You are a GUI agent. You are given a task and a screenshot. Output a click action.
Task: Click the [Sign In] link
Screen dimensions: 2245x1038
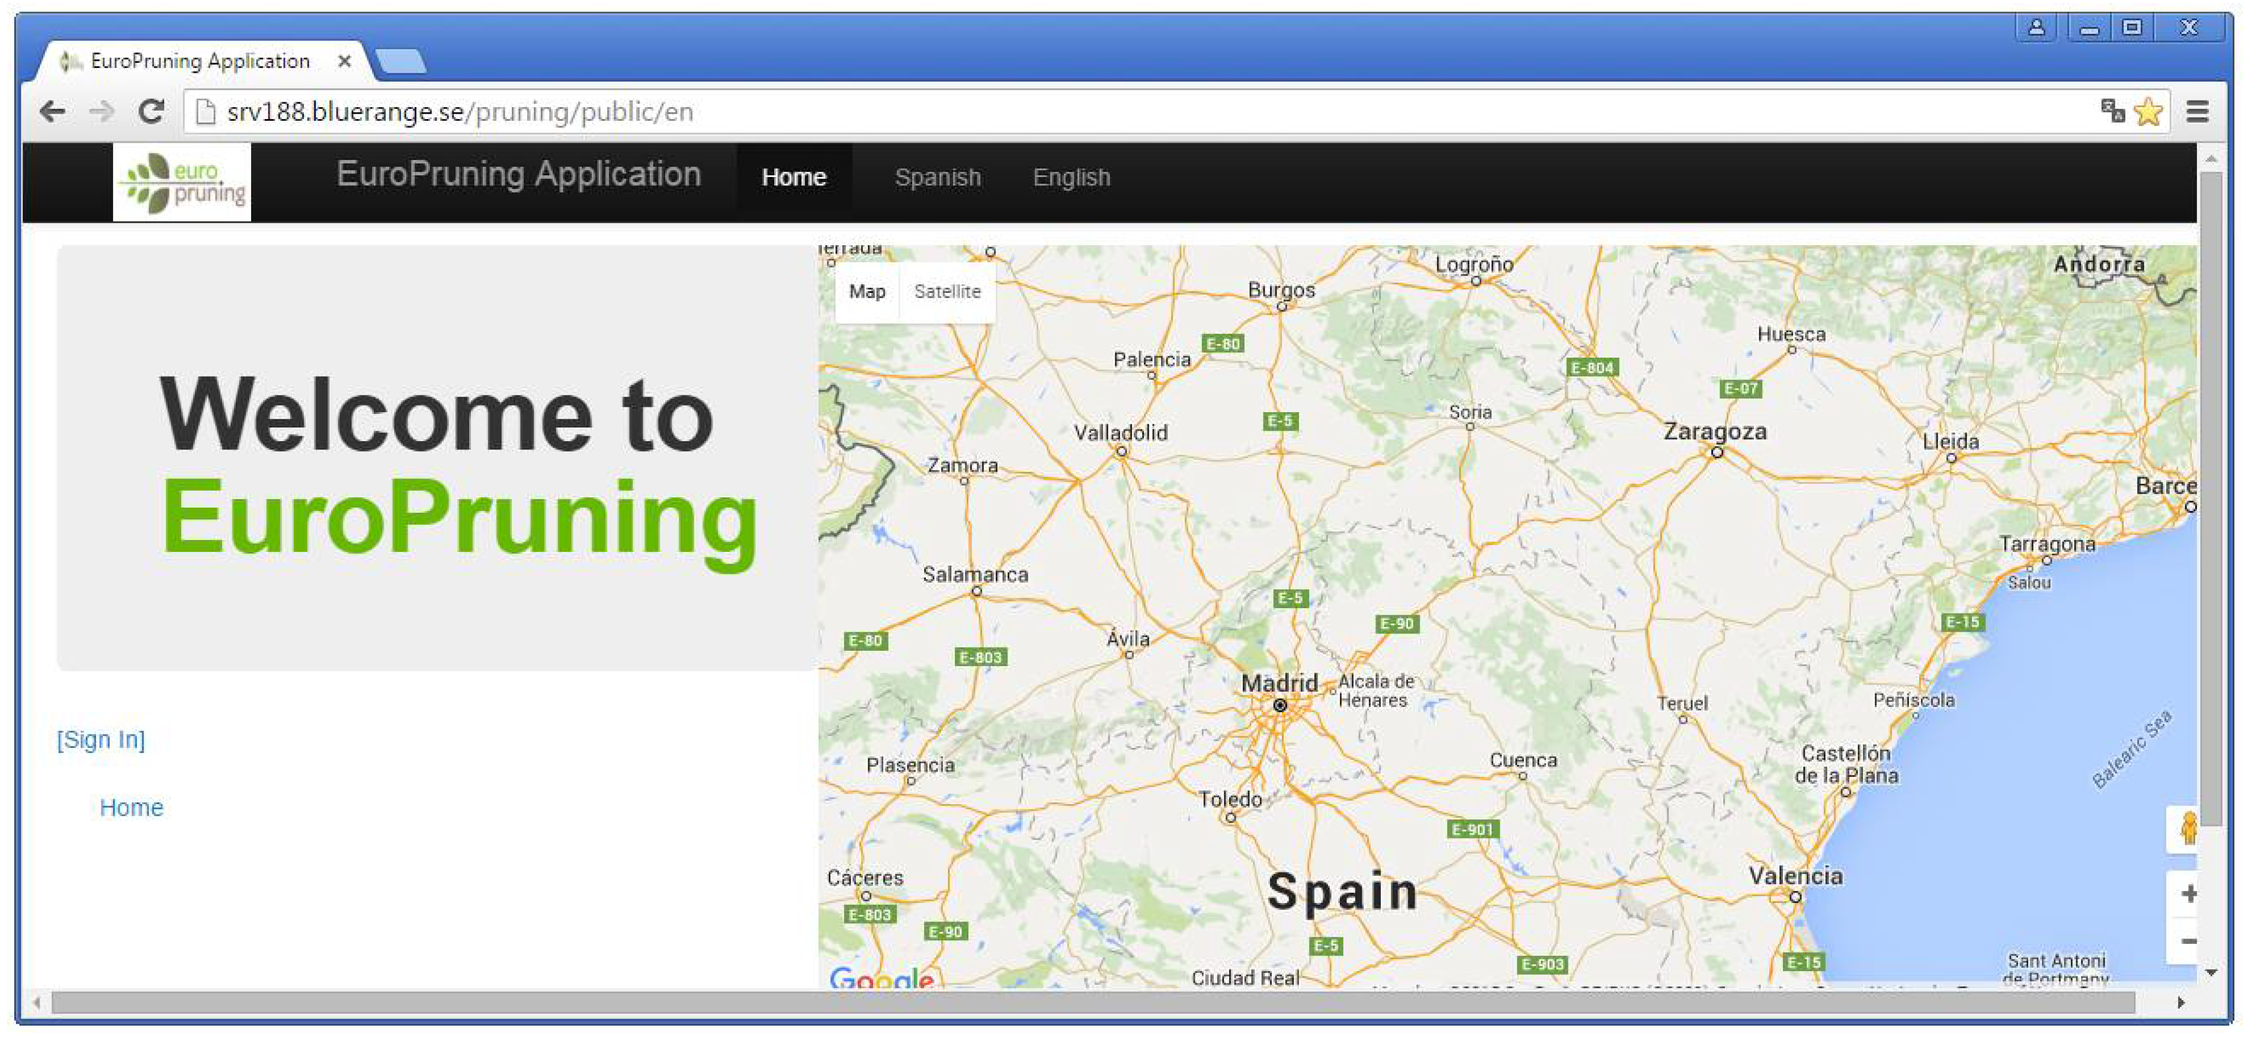(x=101, y=739)
